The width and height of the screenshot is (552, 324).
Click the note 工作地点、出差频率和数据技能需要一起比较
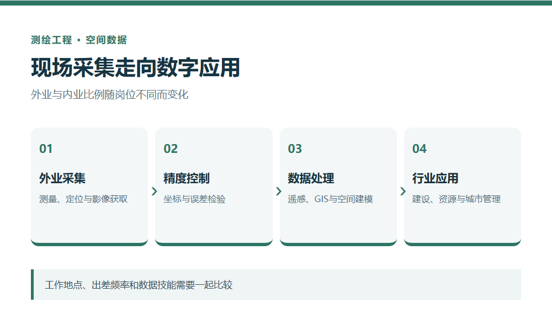(139, 285)
